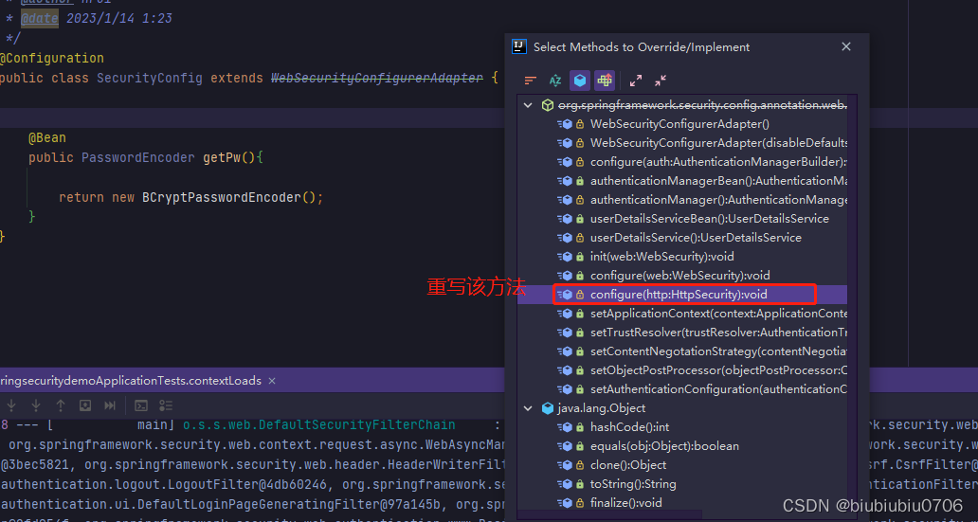Click the up arrow icon in run toolbar

pos(61,405)
